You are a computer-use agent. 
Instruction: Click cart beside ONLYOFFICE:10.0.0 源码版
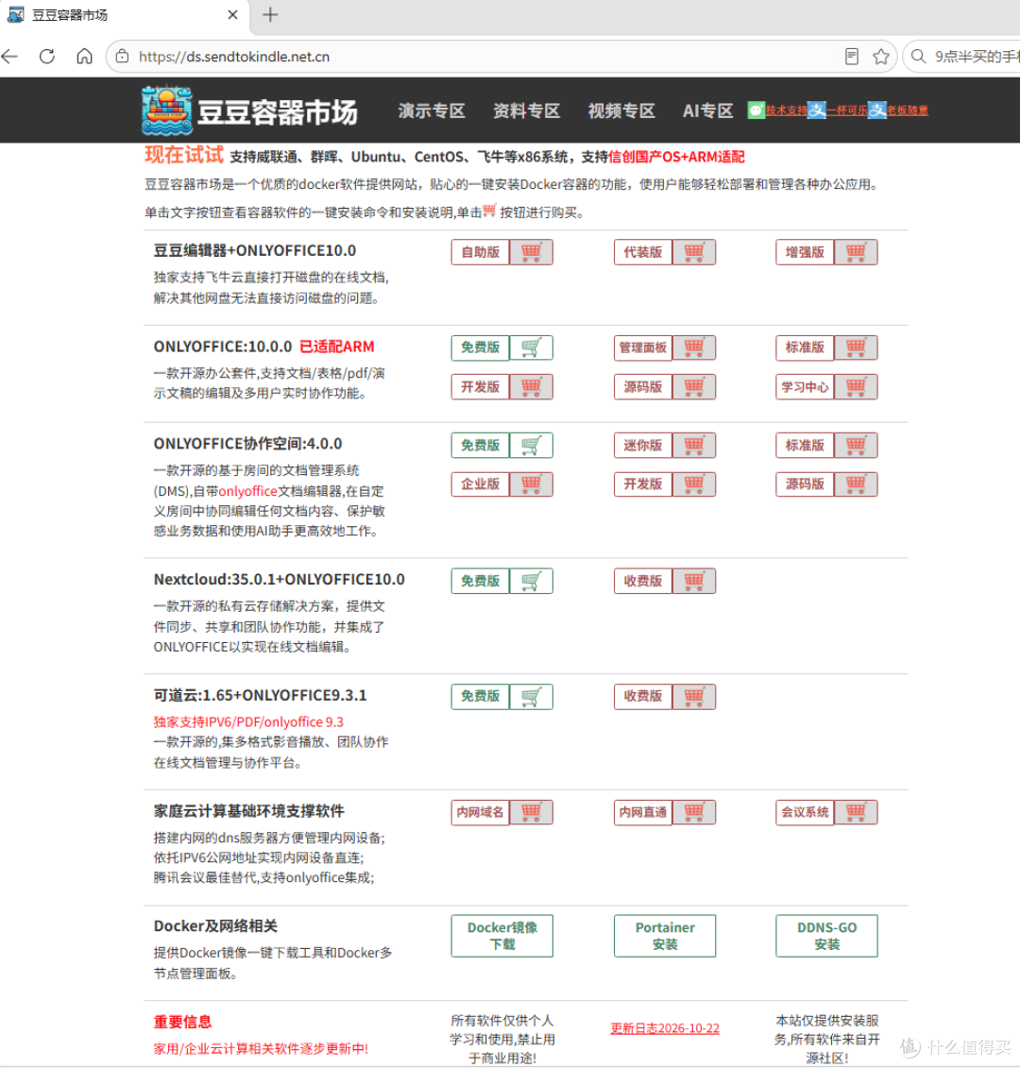(693, 387)
